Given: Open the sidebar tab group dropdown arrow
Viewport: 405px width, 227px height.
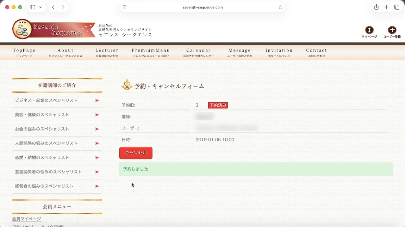Looking at the screenshot, I should (40, 7).
